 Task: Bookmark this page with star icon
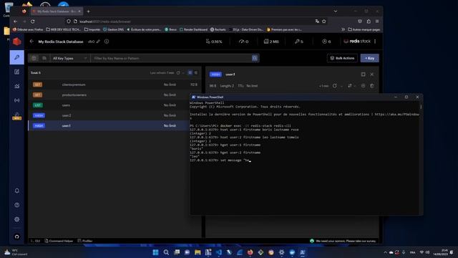click(x=324, y=21)
